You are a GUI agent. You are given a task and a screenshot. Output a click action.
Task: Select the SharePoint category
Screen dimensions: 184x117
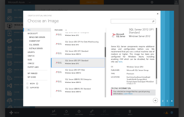(x=35, y=41)
